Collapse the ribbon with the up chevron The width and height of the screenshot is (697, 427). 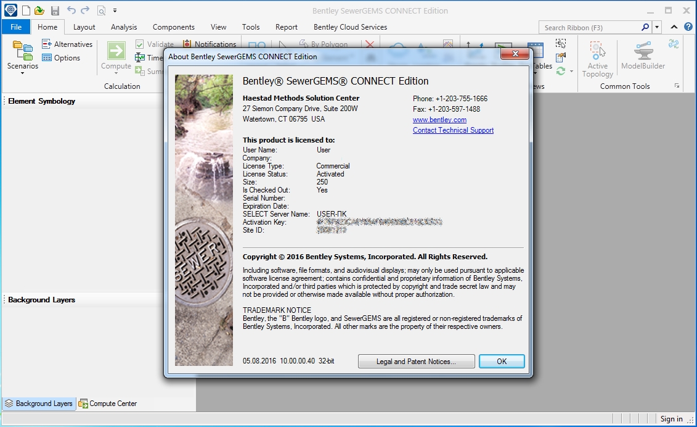(674, 27)
